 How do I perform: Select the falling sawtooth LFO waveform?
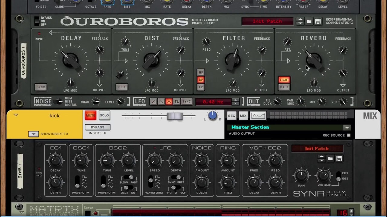click(161, 102)
